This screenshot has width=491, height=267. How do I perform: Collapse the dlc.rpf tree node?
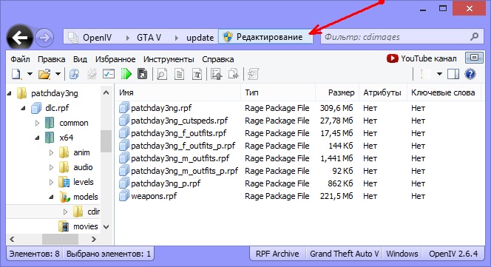(23, 108)
